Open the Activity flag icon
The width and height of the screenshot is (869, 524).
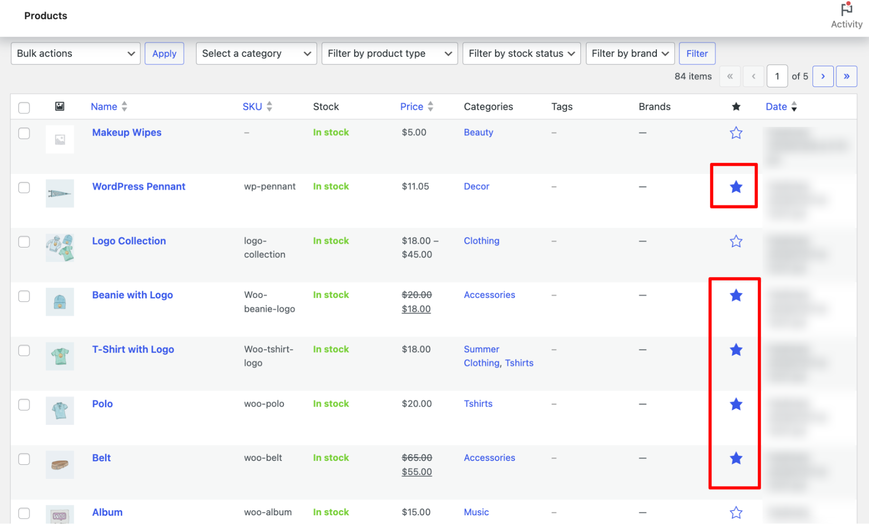coord(846,9)
